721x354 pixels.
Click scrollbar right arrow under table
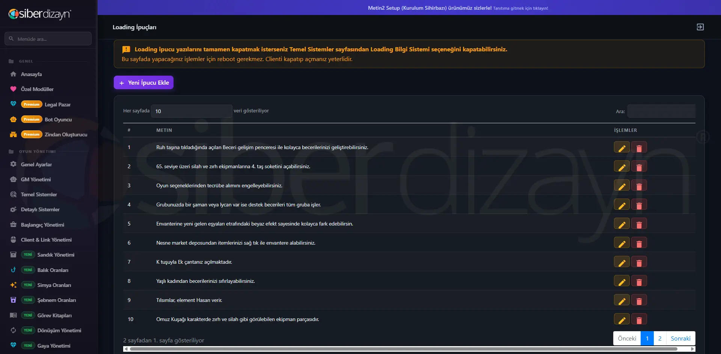692,349
